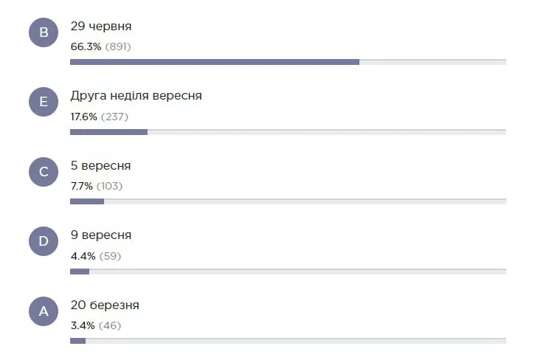
Task: Select the answer "20 березня"
Action: [x=105, y=305]
